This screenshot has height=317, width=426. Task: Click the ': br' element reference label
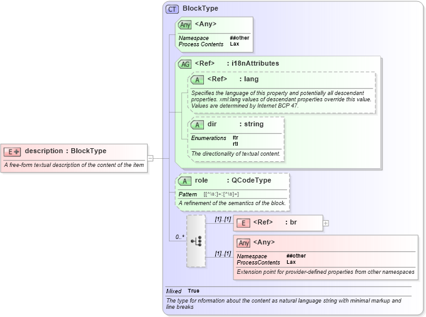coord(291,222)
